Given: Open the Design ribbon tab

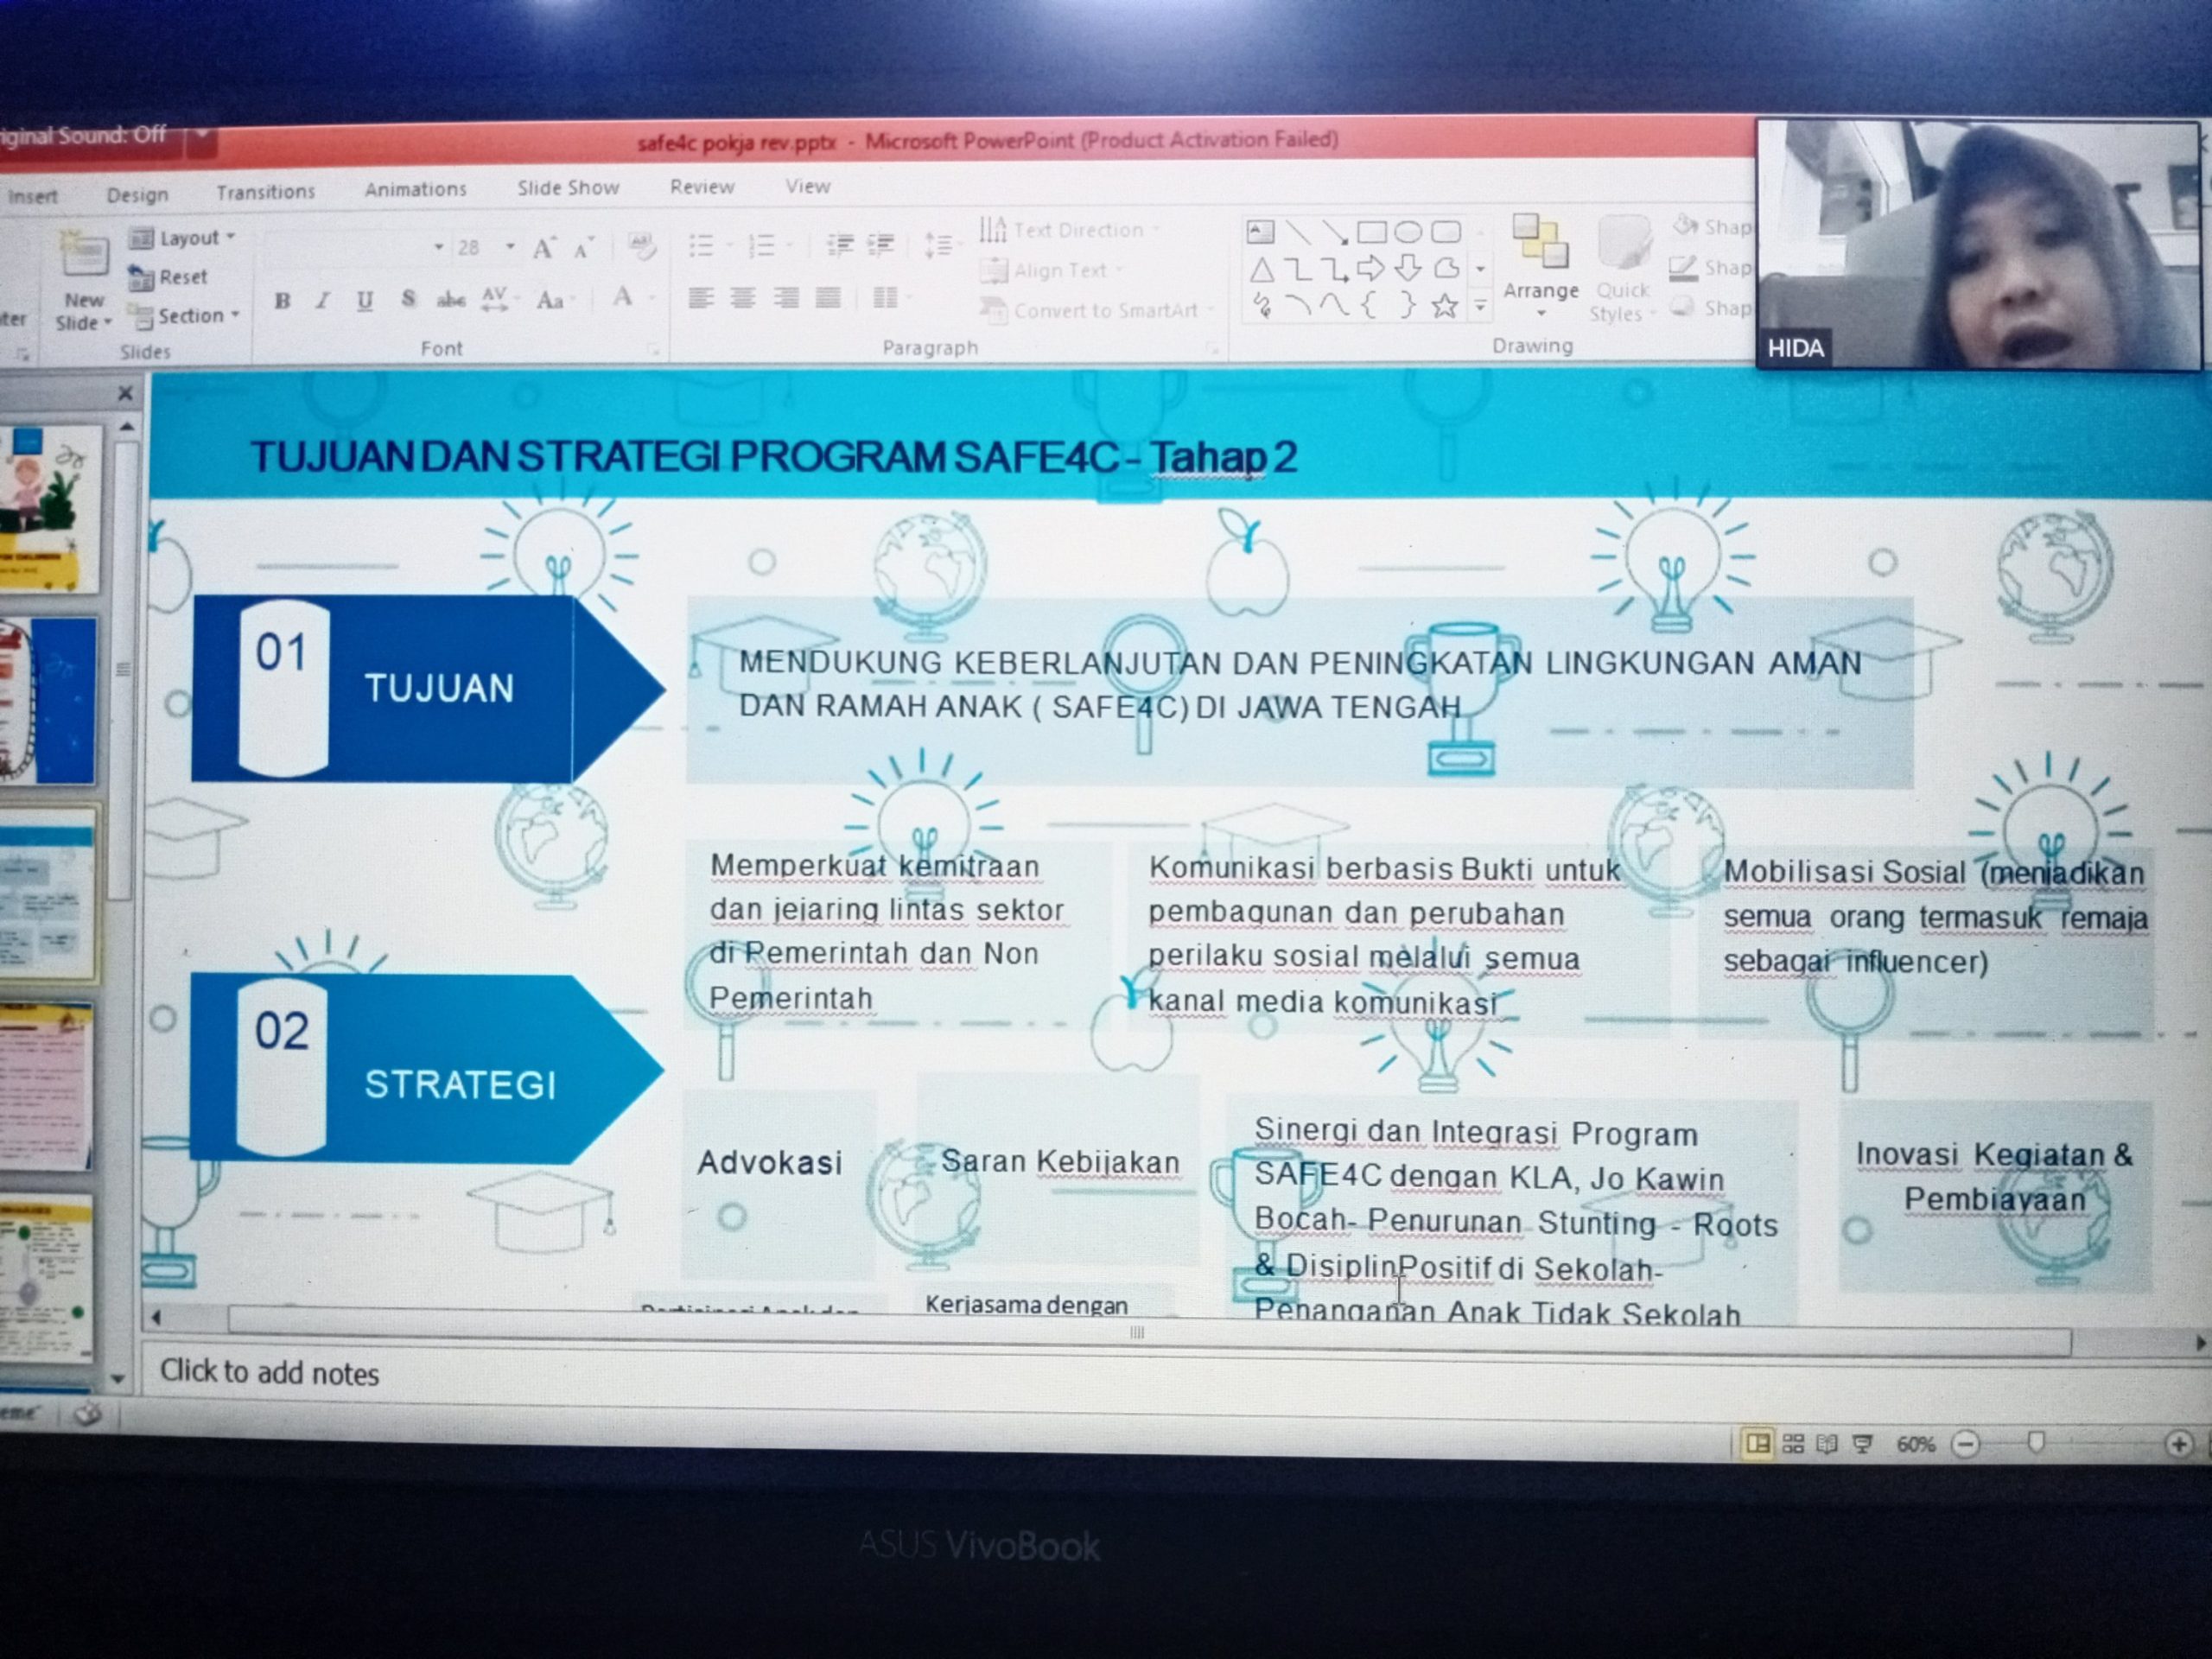Looking at the screenshot, I should [138, 195].
